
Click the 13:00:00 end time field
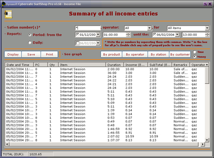pyautogui.click(x=193, y=35)
